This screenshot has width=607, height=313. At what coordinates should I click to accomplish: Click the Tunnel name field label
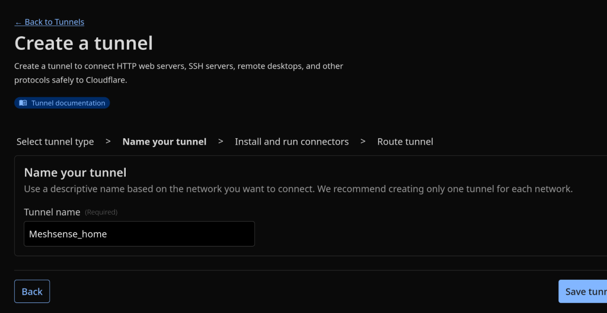[52, 212]
